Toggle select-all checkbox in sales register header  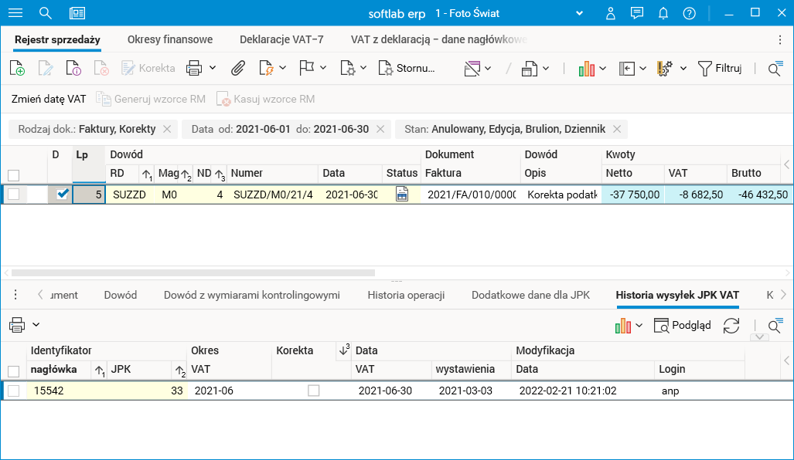(x=14, y=175)
